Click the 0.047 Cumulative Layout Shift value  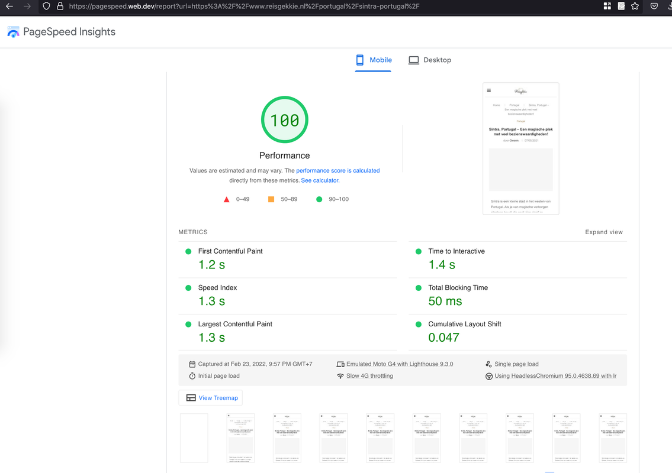pyautogui.click(x=443, y=338)
